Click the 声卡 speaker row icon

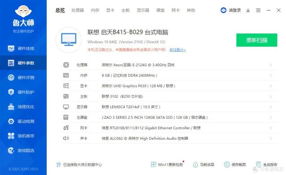[66, 138]
